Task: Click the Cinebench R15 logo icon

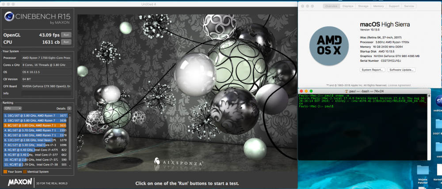Action: tap(10, 17)
